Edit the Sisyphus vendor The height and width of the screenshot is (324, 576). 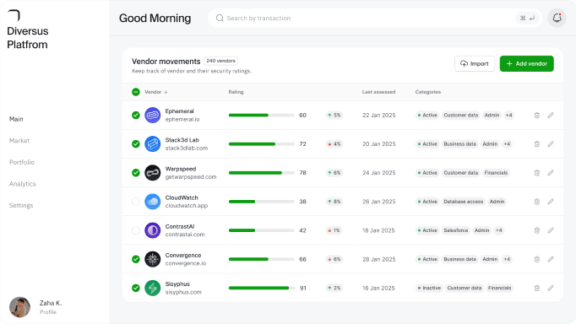tap(551, 288)
